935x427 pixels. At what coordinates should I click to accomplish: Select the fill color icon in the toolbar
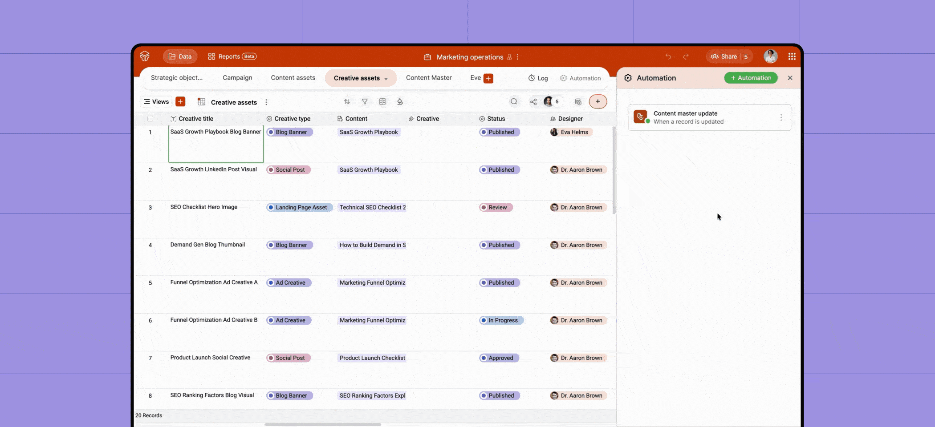click(x=400, y=101)
